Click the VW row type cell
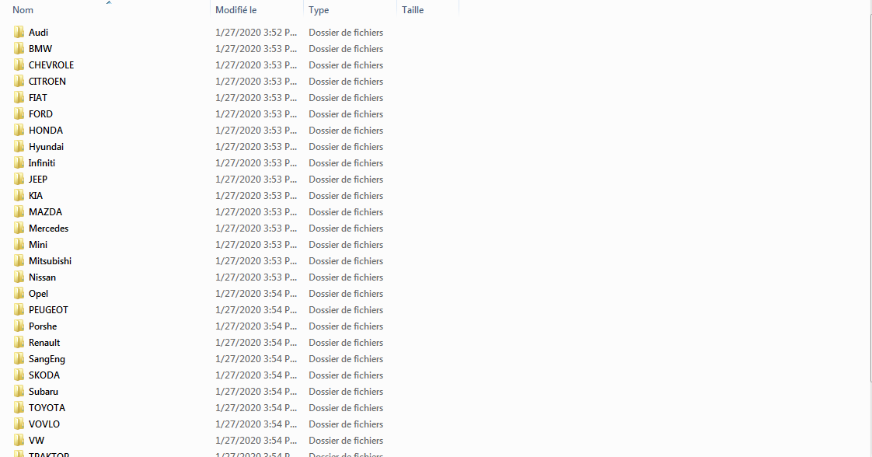Screen dimensions: 872x457 [x=346, y=440]
